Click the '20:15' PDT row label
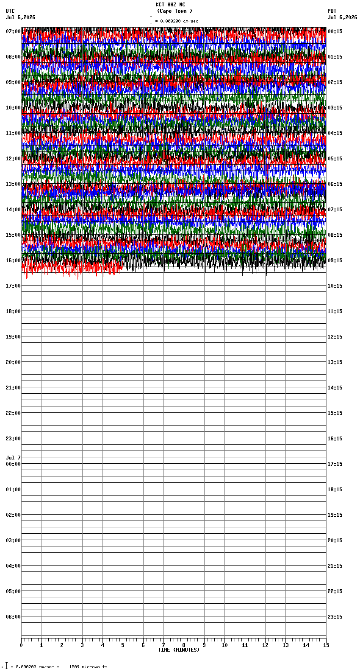Viewport: 360px width, 672px height. [x=335, y=540]
